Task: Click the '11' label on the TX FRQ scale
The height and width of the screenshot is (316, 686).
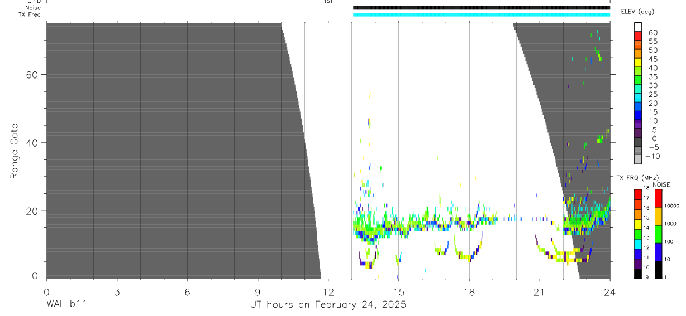Action: pyautogui.click(x=646, y=257)
